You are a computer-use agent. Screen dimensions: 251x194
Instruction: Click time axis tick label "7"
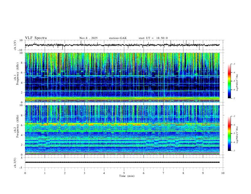(x=164, y=173)
